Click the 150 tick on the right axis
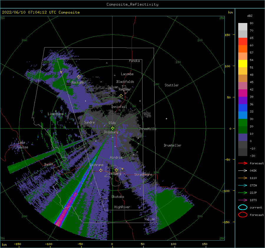Screen dimensions: 265x248 (x=228, y=35)
